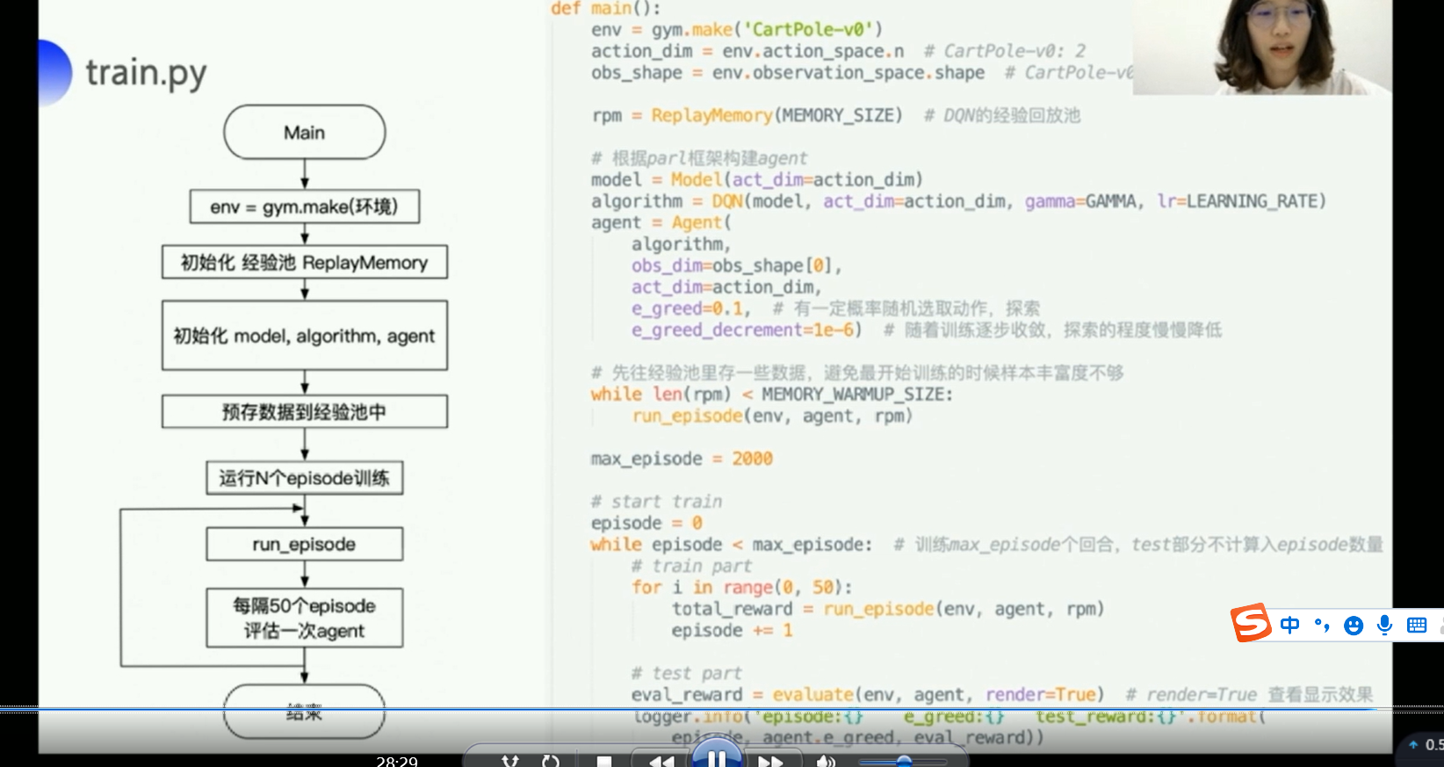Click '初始化 model, algorithm, agent' box
Viewport: 1444px width, 767px height.
tap(304, 335)
